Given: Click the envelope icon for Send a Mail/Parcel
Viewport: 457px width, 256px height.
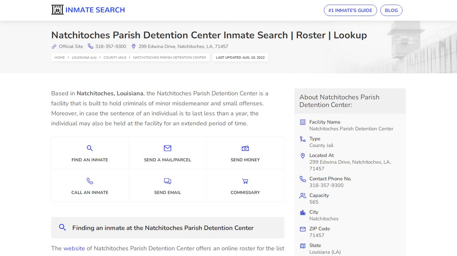Looking at the screenshot, I should [x=168, y=148].
